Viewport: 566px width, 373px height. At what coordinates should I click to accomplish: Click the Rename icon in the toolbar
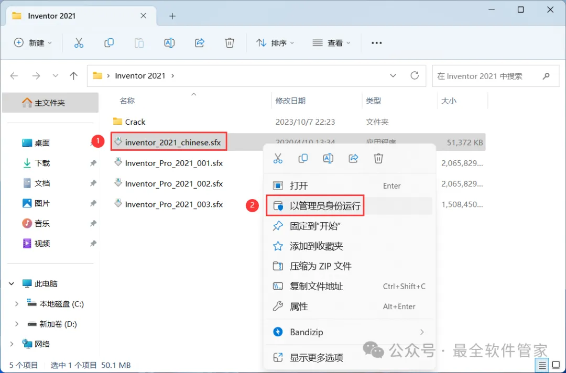[169, 43]
